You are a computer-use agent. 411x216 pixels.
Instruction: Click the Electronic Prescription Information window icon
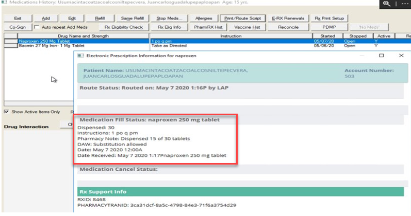pos(80,56)
